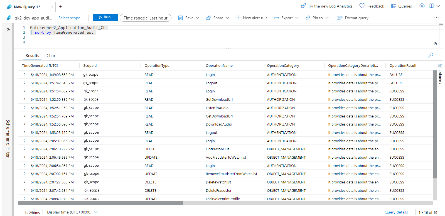Click the Share icon
The height and width of the screenshot is (216, 445).
(x=208, y=18)
